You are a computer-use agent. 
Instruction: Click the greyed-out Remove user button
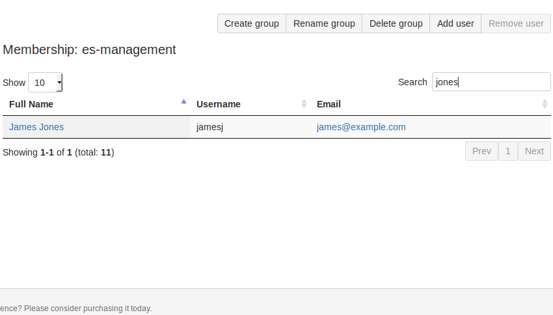(x=515, y=23)
